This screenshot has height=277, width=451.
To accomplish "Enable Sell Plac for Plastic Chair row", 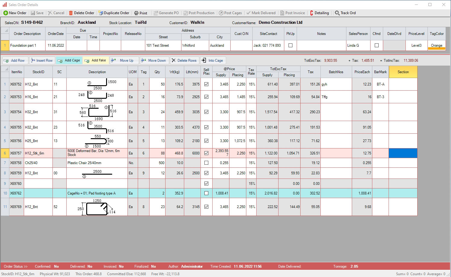I will 206,163.
